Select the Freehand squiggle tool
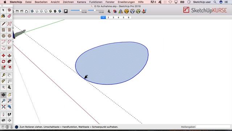 pyautogui.click(x=9, y=24)
